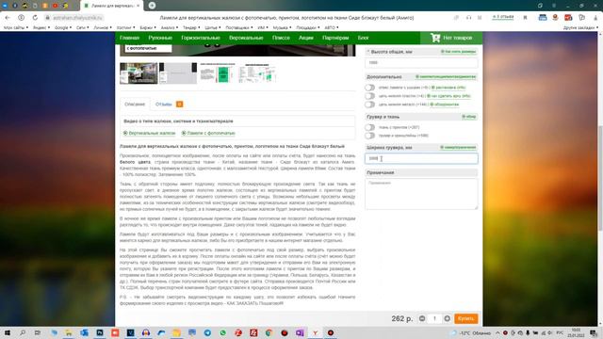Viewport: 603px width, 339px height.
Task: Click the 'Примечания' text area
Action: 421,194
